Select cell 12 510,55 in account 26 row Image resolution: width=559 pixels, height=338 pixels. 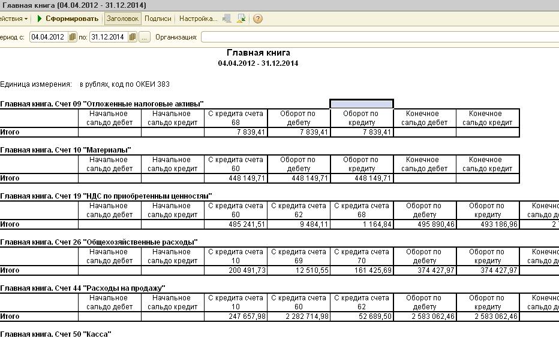point(299,270)
